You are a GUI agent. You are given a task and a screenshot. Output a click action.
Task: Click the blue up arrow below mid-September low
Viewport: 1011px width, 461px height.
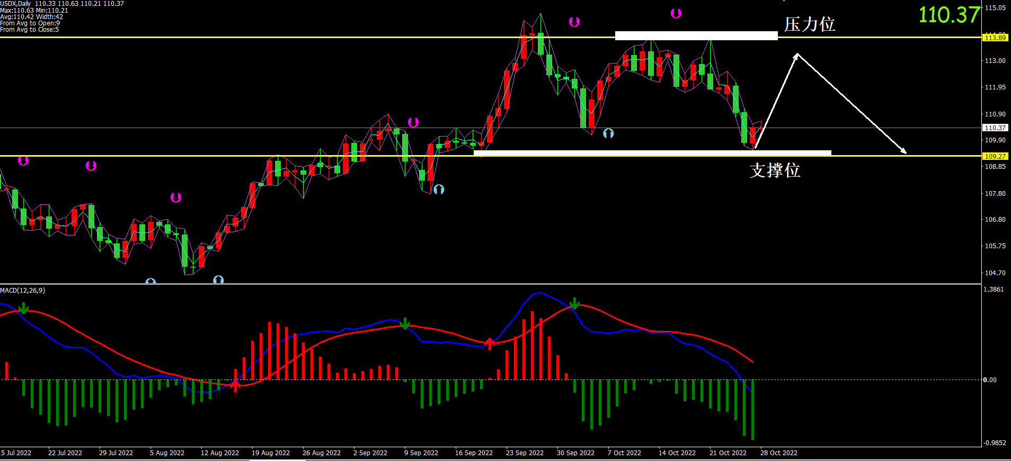point(439,189)
